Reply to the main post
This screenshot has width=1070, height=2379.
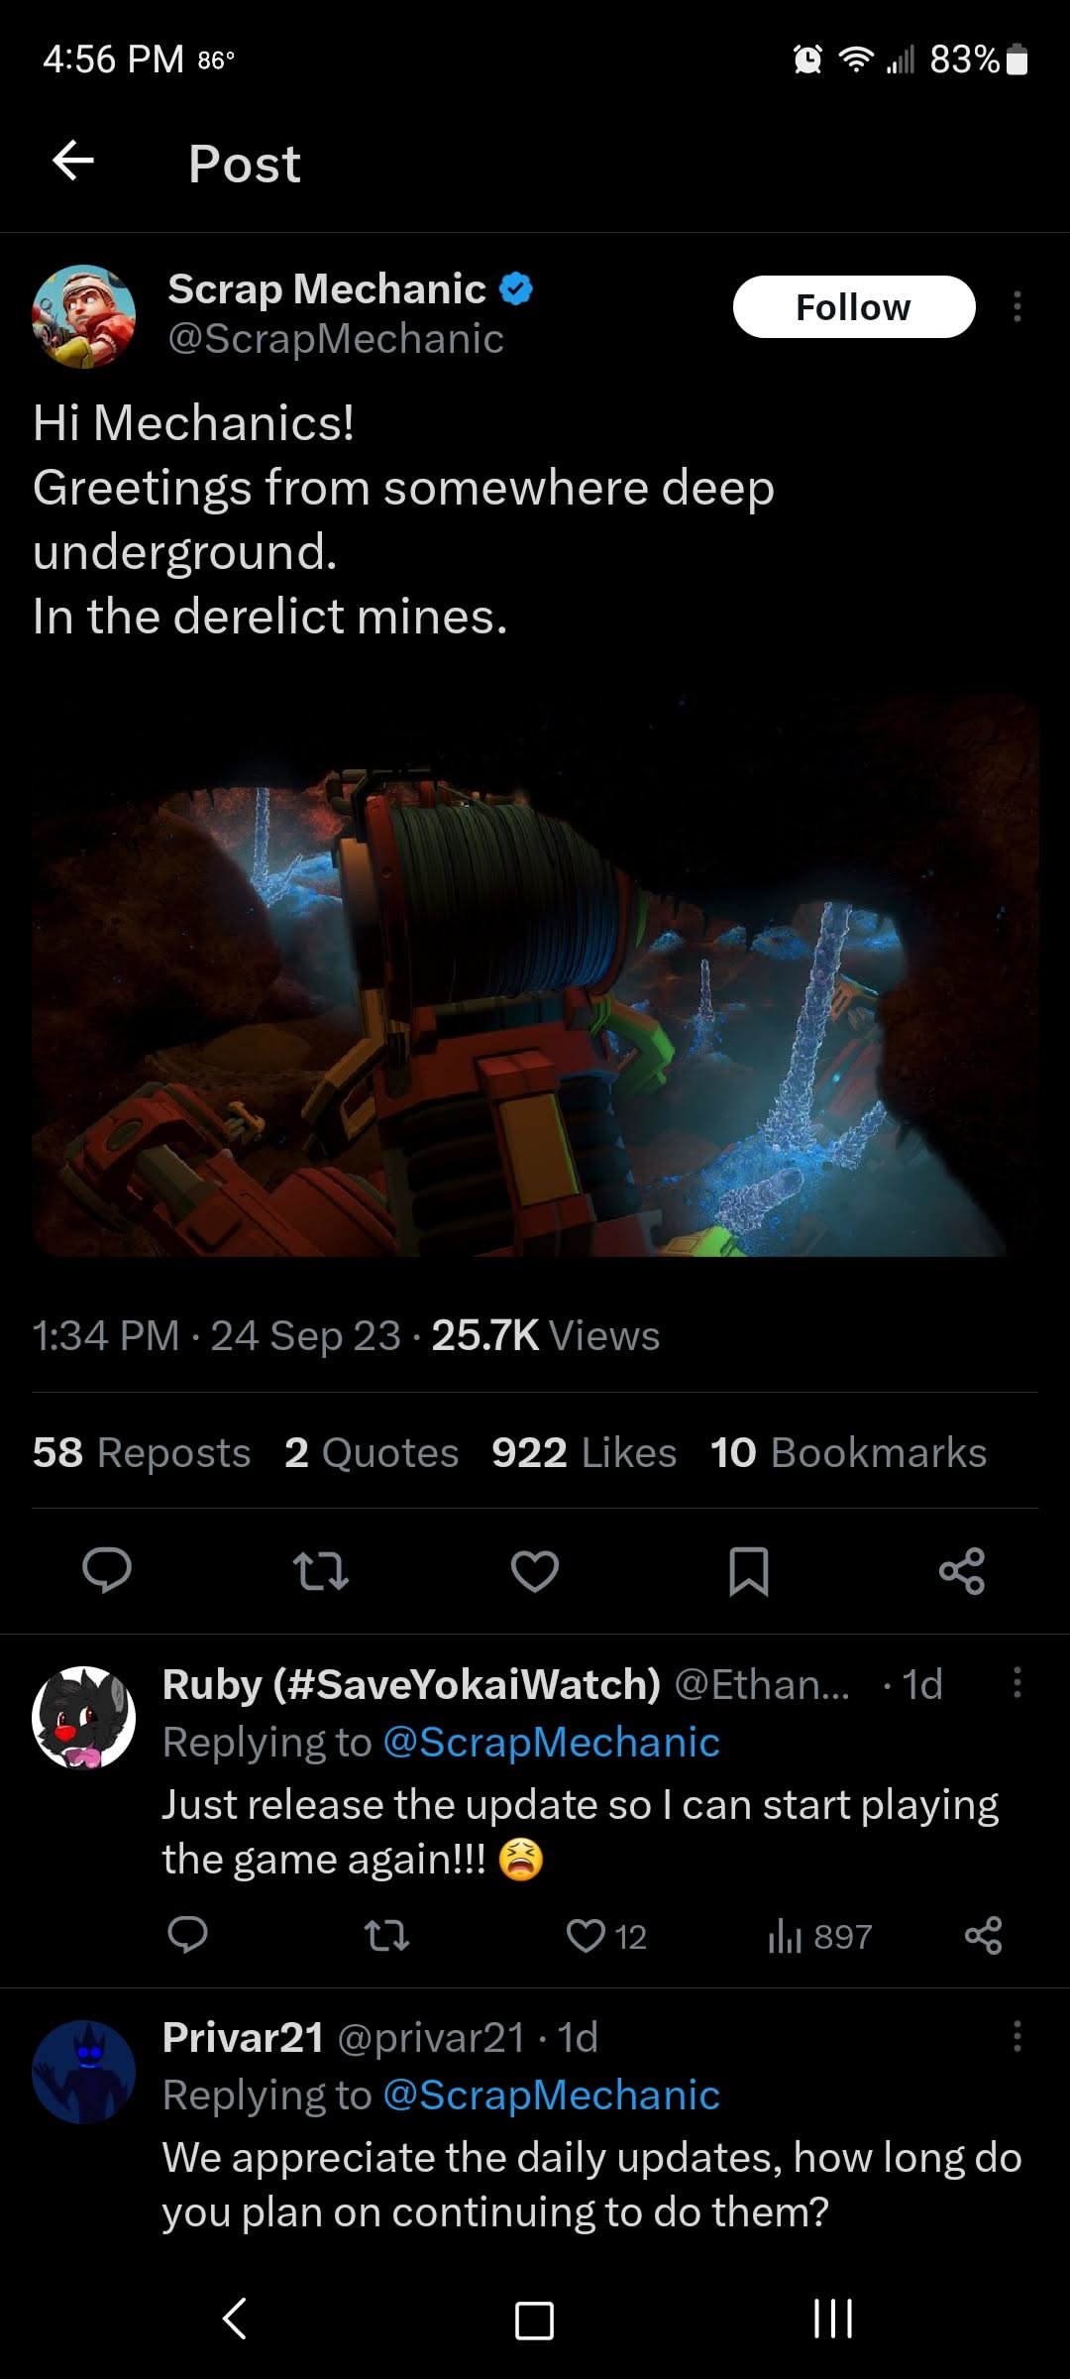[x=107, y=1570]
